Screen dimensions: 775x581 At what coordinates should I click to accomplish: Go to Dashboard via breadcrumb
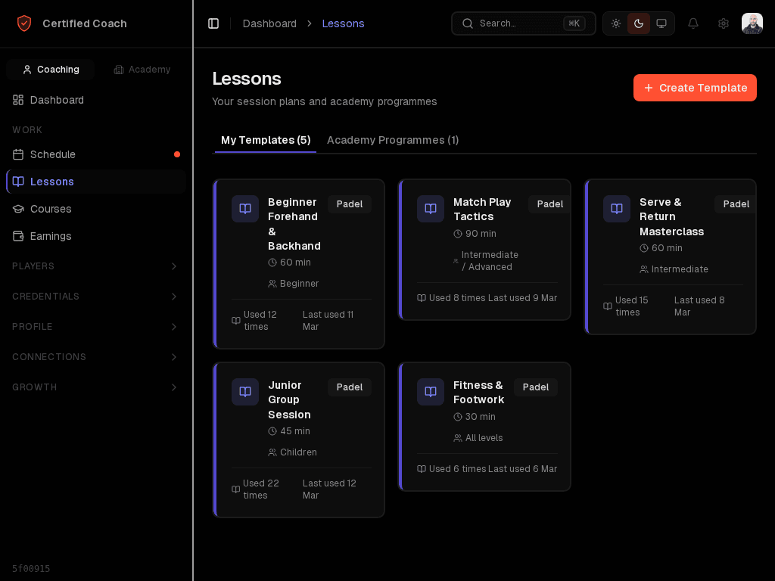coord(269,23)
